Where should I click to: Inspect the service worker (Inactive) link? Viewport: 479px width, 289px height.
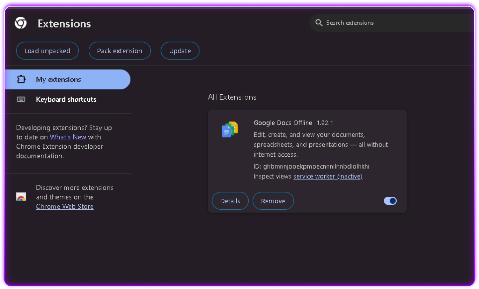pyautogui.click(x=328, y=177)
